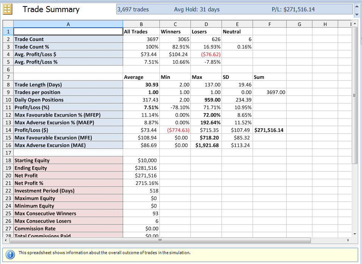Click the 'Minimum Equity' row label
The image size is (362, 264).
pos(68,206)
